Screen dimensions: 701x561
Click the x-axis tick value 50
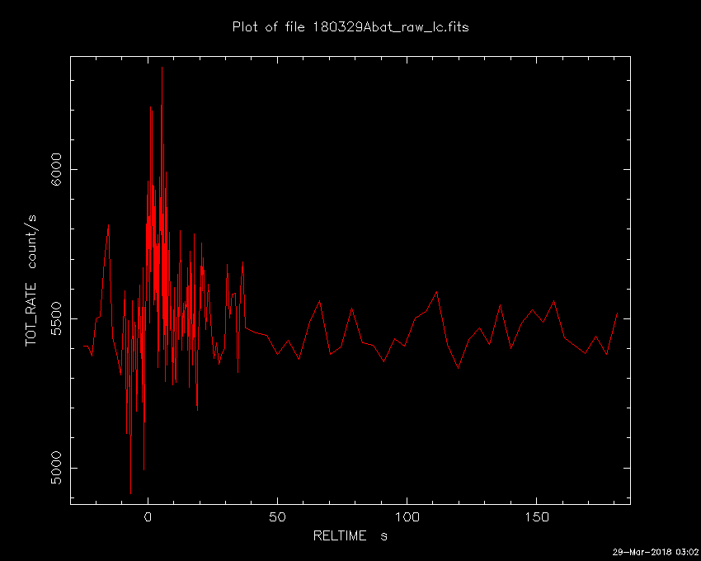pos(277,517)
